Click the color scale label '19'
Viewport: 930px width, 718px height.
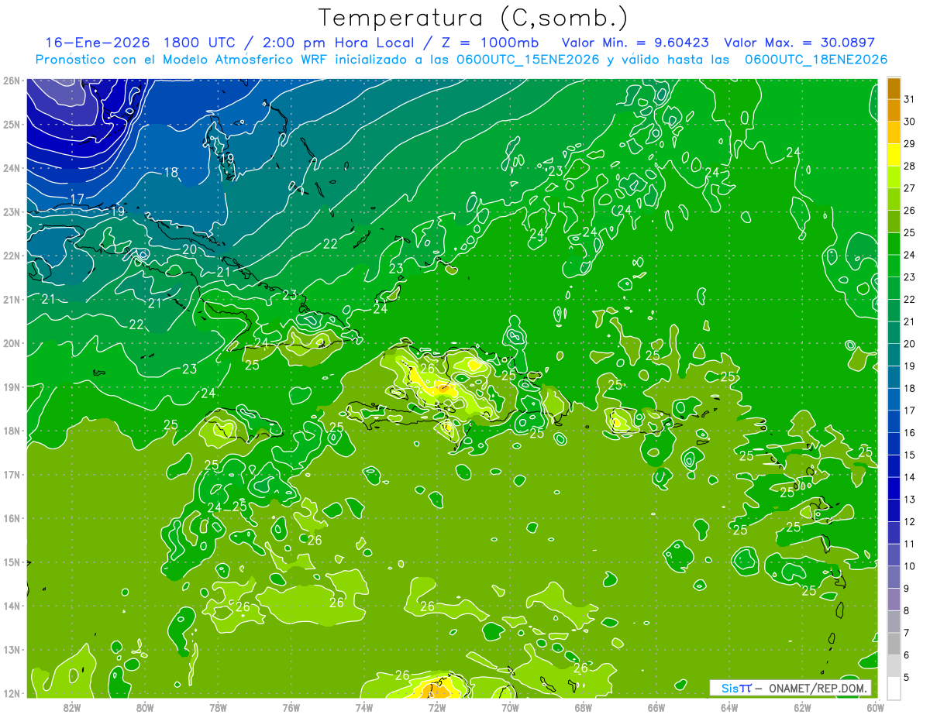coord(909,366)
